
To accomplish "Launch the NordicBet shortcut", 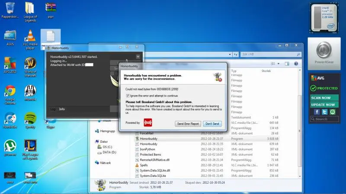I will pyautogui.click(x=10, y=120).
